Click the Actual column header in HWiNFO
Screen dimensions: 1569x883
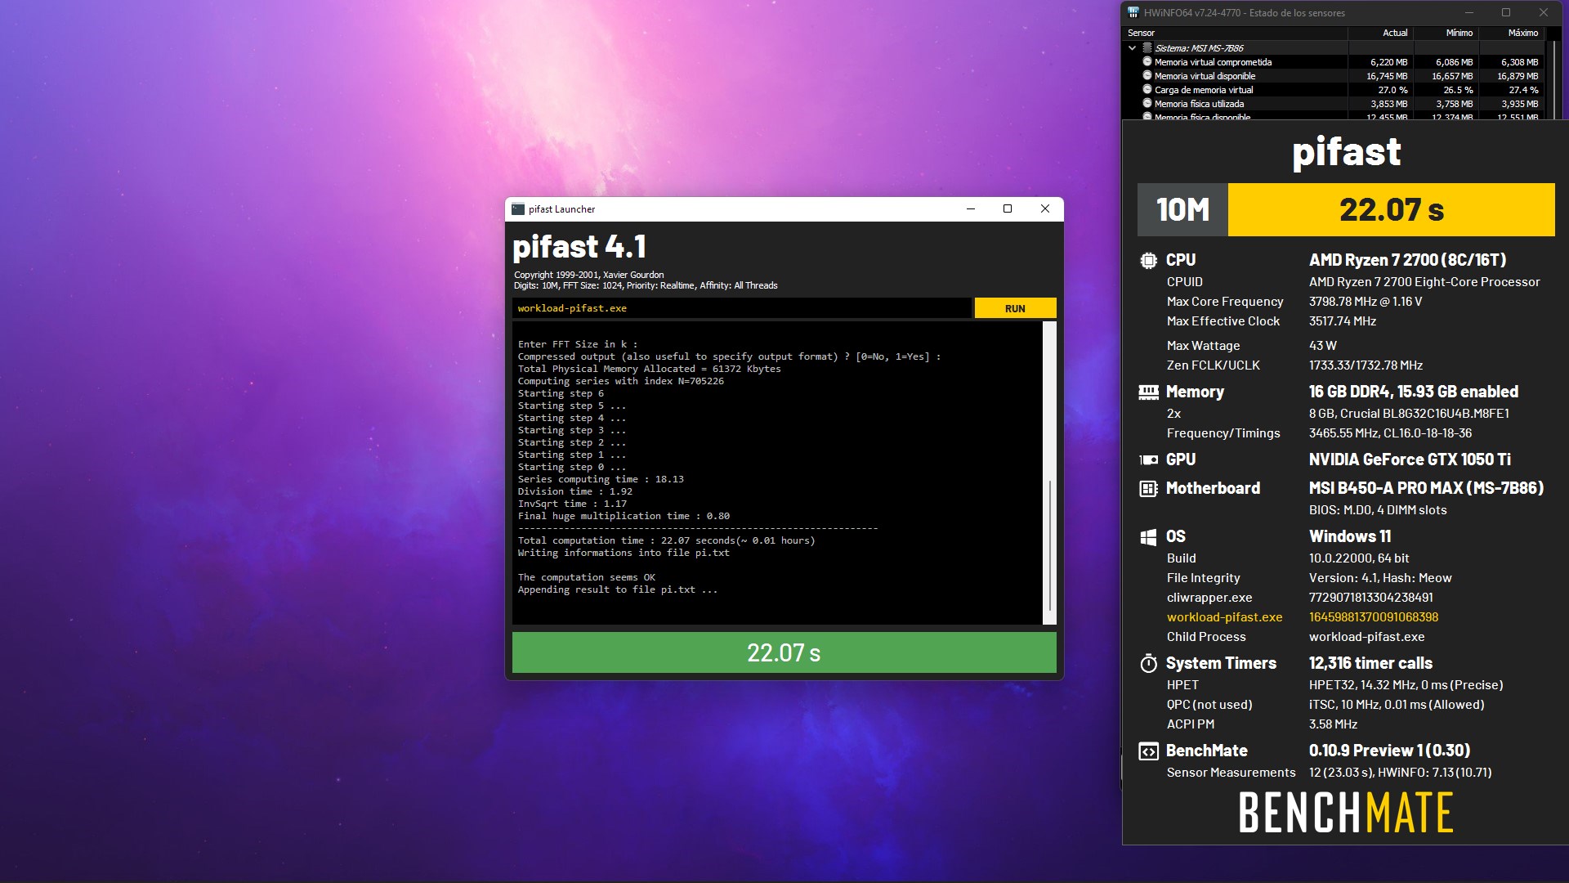1380,33
